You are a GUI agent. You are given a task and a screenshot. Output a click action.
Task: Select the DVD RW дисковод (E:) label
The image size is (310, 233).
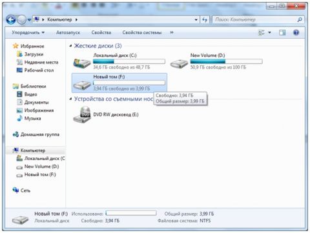pyautogui.click(x=116, y=115)
